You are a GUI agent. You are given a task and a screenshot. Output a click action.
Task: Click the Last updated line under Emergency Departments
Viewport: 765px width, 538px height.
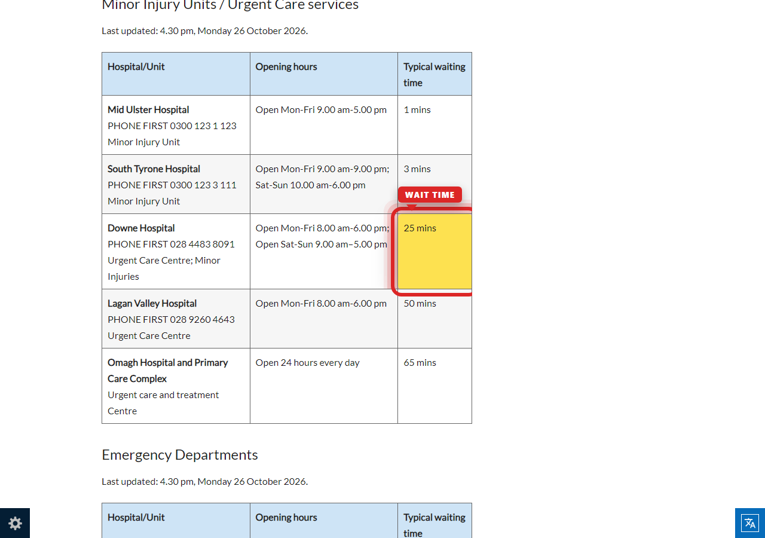pos(204,481)
